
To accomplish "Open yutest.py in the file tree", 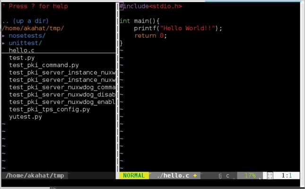I will (26, 117).
